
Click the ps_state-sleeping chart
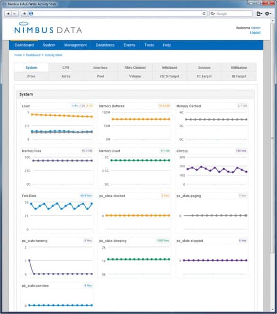coord(134,258)
